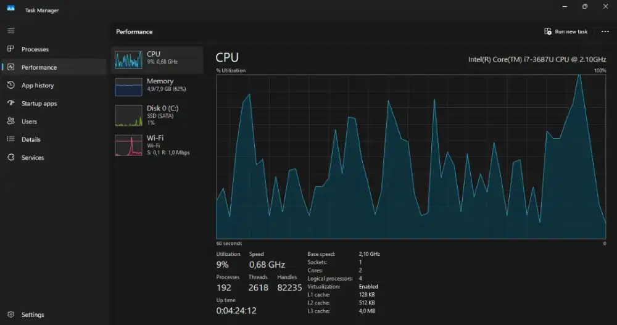Click the 0,68 GHz speed value
This screenshot has width=617, height=325.
pos(267,265)
